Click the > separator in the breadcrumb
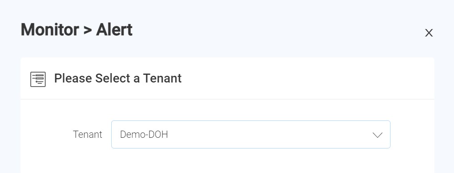Image resolution: width=454 pixels, height=173 pixels. click(88, 30)
